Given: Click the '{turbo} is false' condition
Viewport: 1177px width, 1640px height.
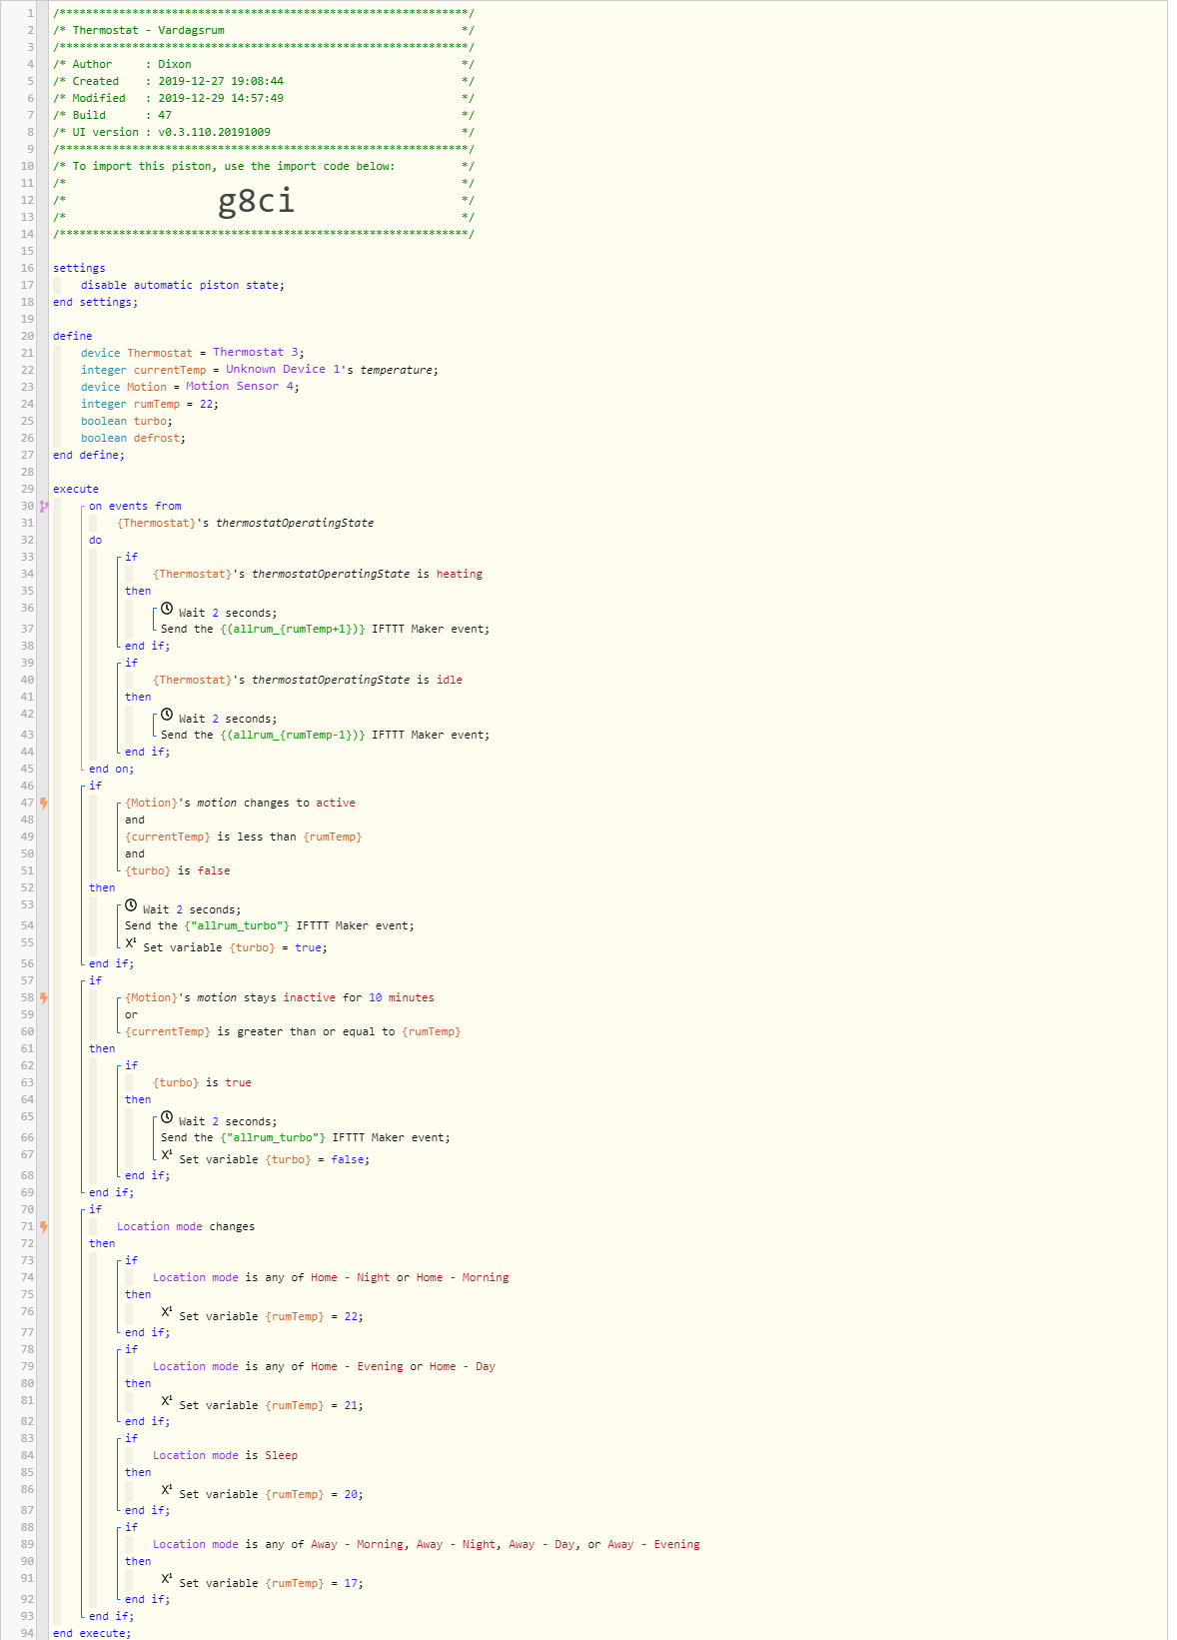Looking at the screenshot, I should [x=178, y=870].
